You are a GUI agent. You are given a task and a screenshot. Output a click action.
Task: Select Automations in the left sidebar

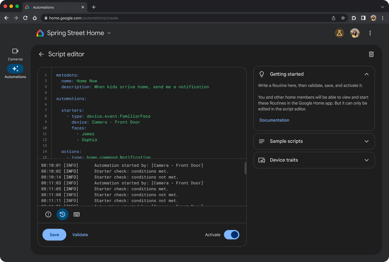(15, 72)
